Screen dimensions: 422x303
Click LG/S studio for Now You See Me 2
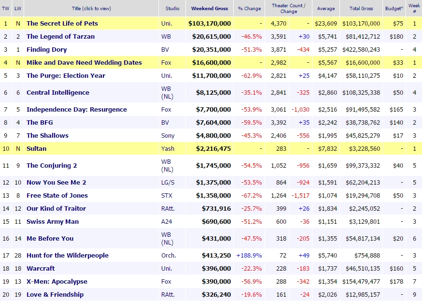click(168, 183)
